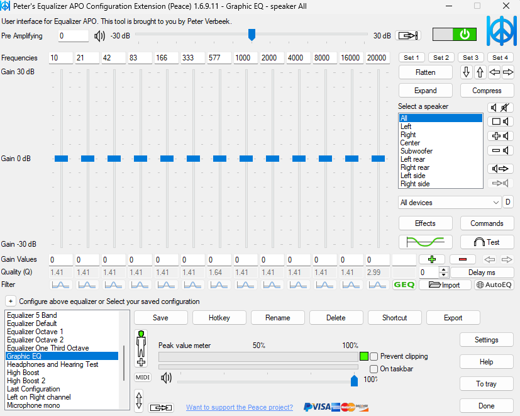The width and height of the screenshot is (520, 416).
Task: Open the green frequency response graph
Action: pyautogui.click(x=426, y=242)
